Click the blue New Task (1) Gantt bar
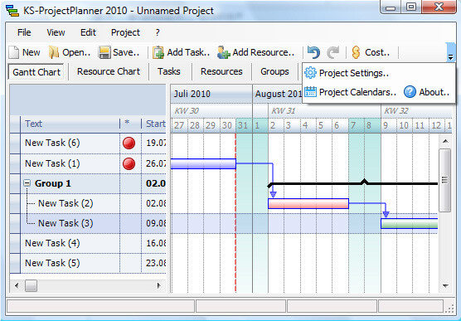 (203, 164)
